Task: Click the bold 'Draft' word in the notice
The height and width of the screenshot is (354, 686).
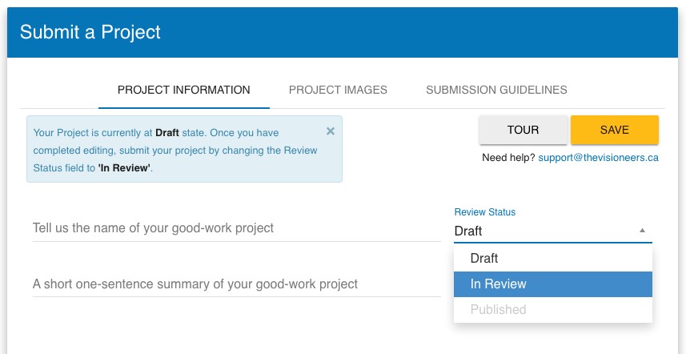Action: click(x=166, y=133)
